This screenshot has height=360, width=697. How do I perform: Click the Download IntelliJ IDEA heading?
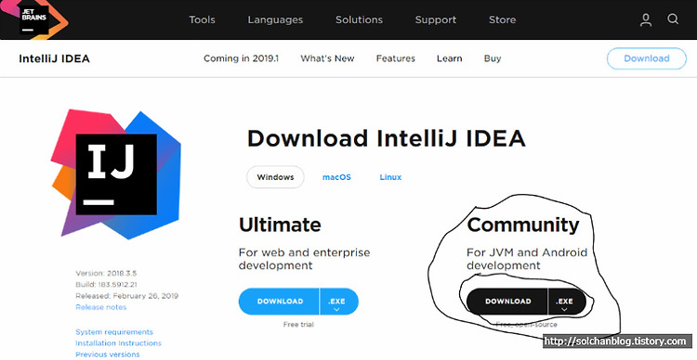[x=387, y=138]
